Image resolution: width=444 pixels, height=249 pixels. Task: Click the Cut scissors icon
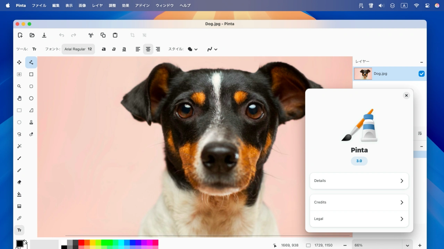(91, 35)
